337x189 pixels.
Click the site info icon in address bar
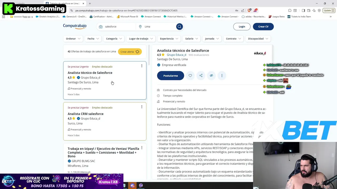click(x=71, y=10)
